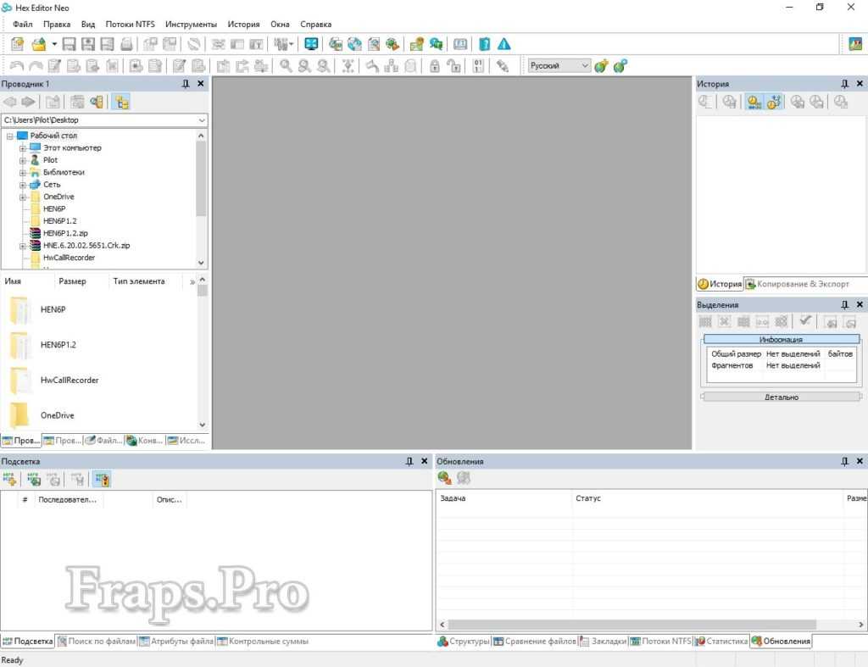Image resolution: width=868 pixels, height=667 pixels.
Task: Click the Updates panel check for updates icon
Action: (x=444, y=478)
